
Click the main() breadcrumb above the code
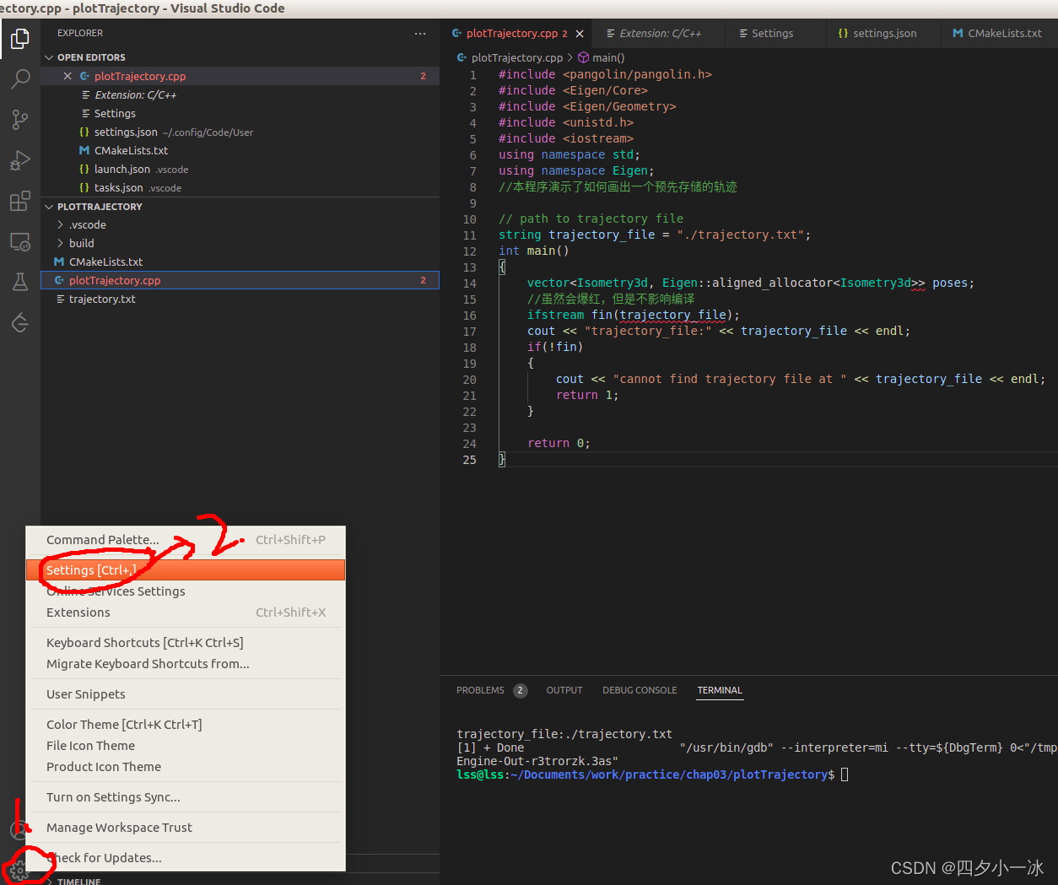coord(609,57)
